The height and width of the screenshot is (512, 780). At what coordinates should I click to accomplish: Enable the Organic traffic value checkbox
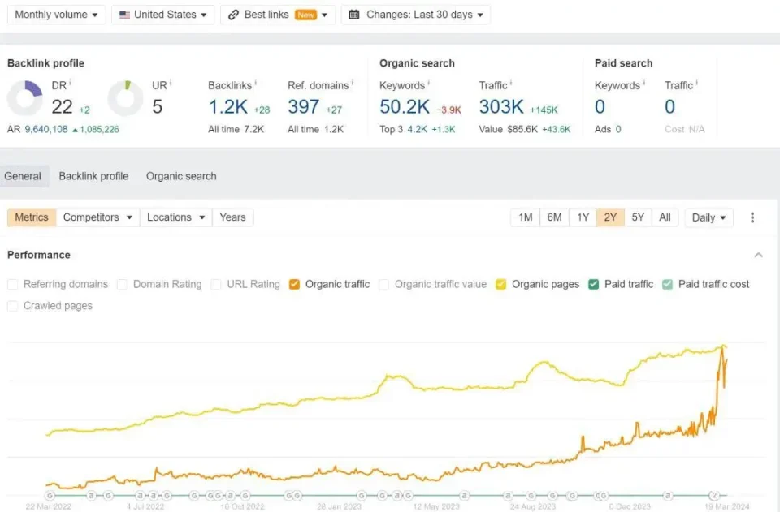click(383, 284)
